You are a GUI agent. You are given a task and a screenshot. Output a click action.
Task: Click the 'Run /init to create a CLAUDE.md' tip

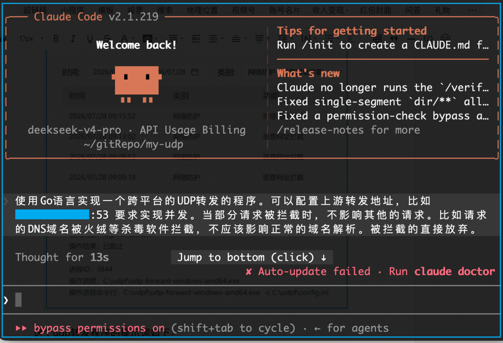tap(383, 45)
